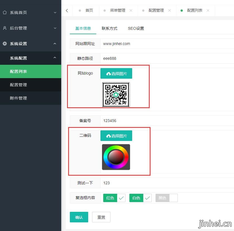Viewport: 234px width, 231px height.
Task: Close the 配置列表 tab
Action: 208,11
